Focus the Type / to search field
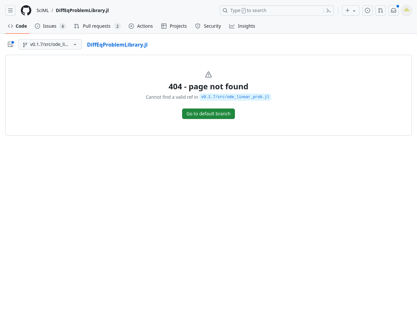Image resolution: width=417 pixels, height=322 pixels. pyautogui.click(x=277, y=10)
